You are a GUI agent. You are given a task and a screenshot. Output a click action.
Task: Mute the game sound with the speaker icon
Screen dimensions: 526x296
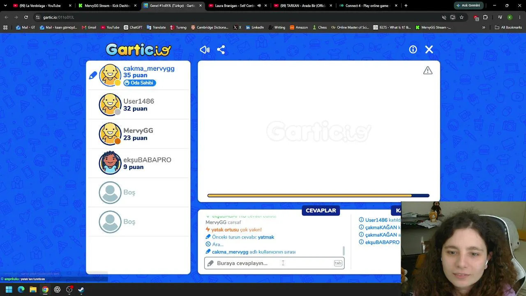click(205, 50)
